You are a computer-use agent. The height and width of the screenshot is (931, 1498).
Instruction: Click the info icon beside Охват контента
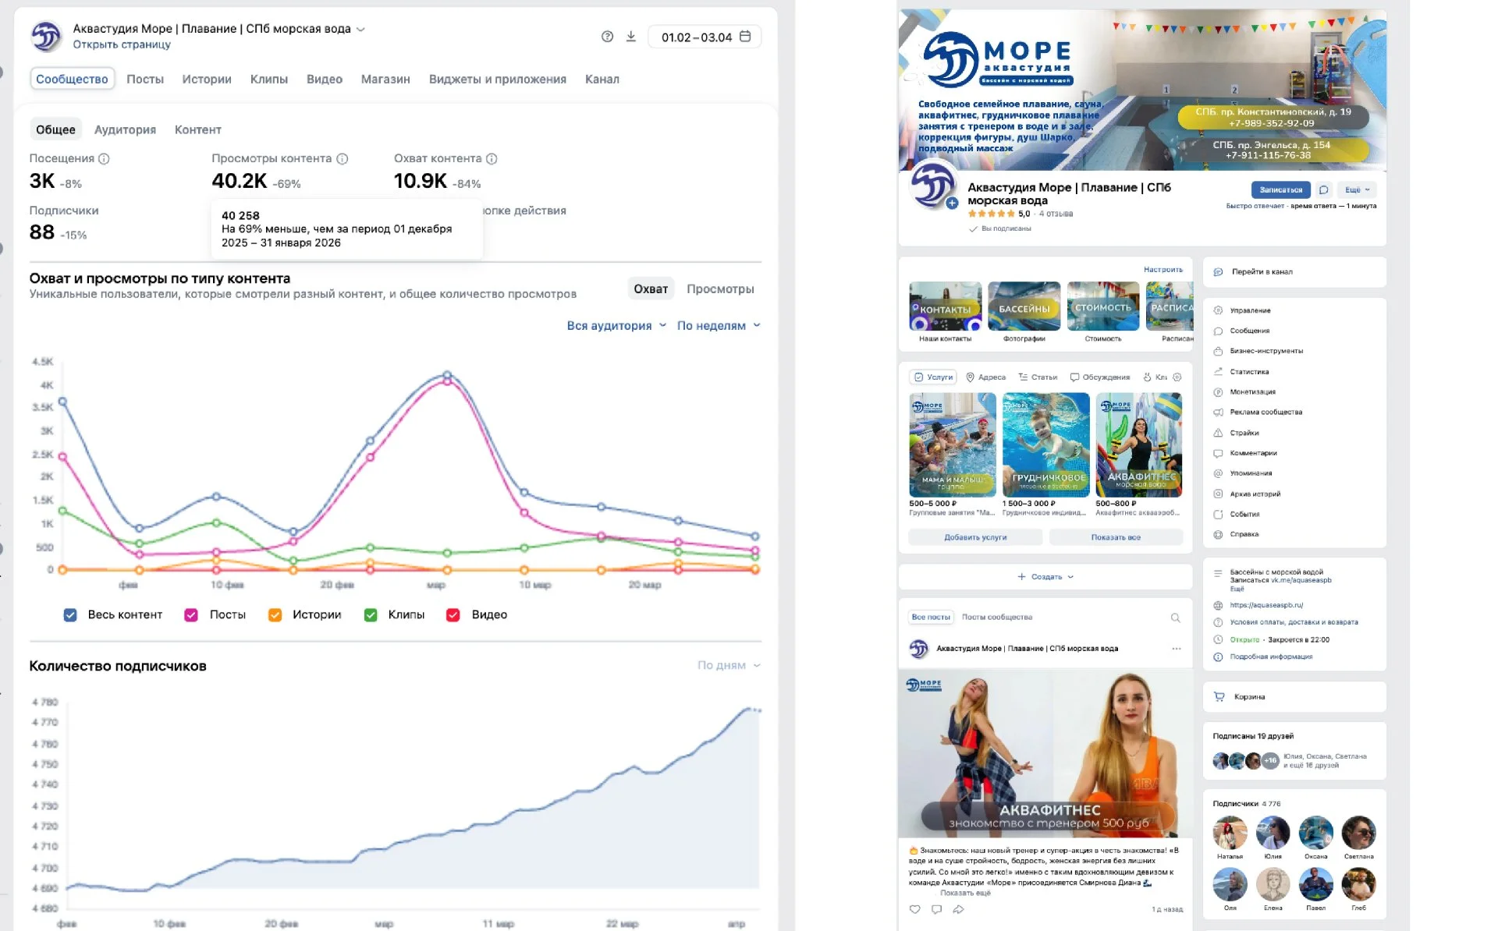click(492, 159)
